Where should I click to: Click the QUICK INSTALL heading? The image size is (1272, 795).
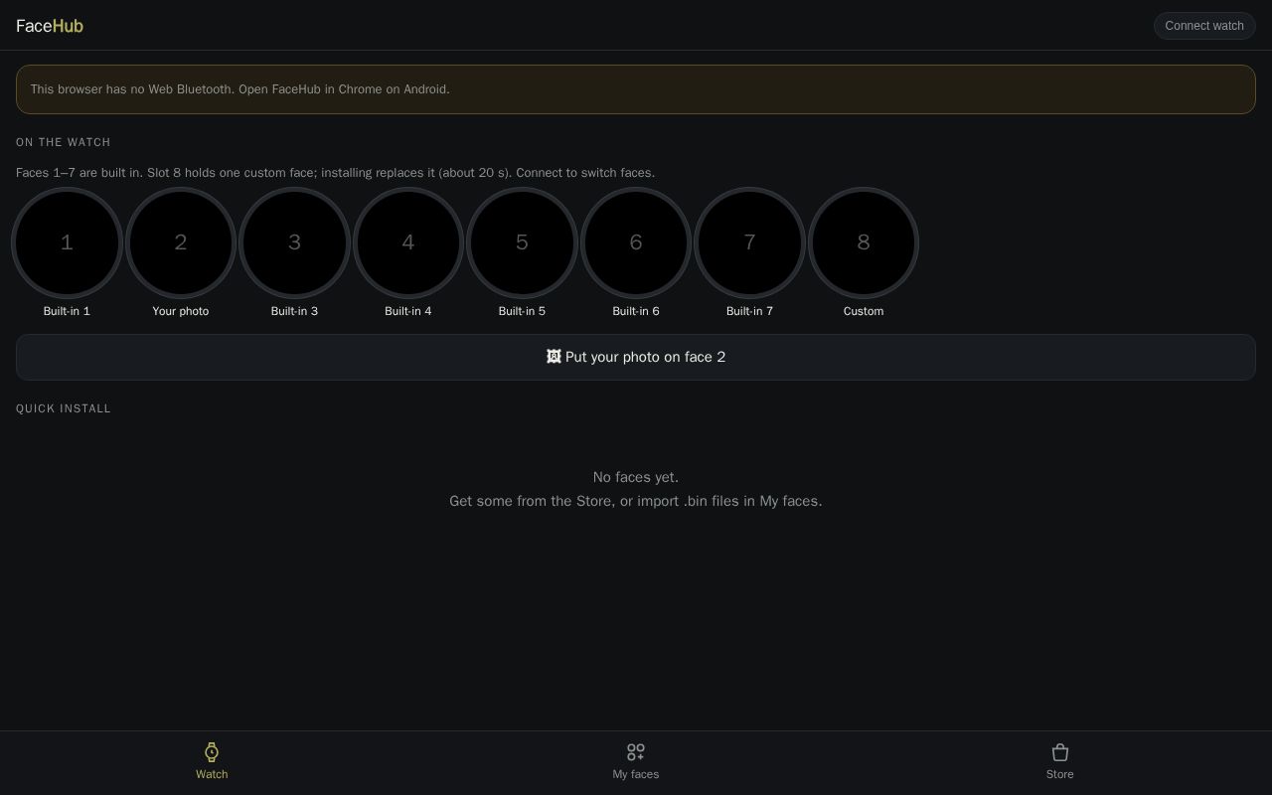[64, 408]
